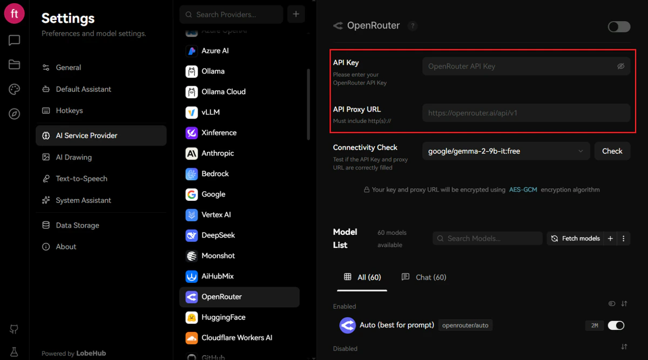Open System Assistant settings
Screen dimensions: 648x360
point(101,200)
